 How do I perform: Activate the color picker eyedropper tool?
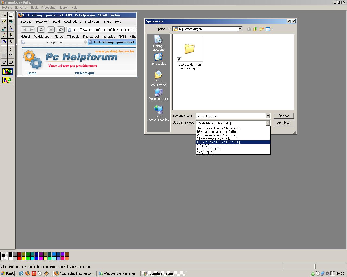(x=4, y=28)
